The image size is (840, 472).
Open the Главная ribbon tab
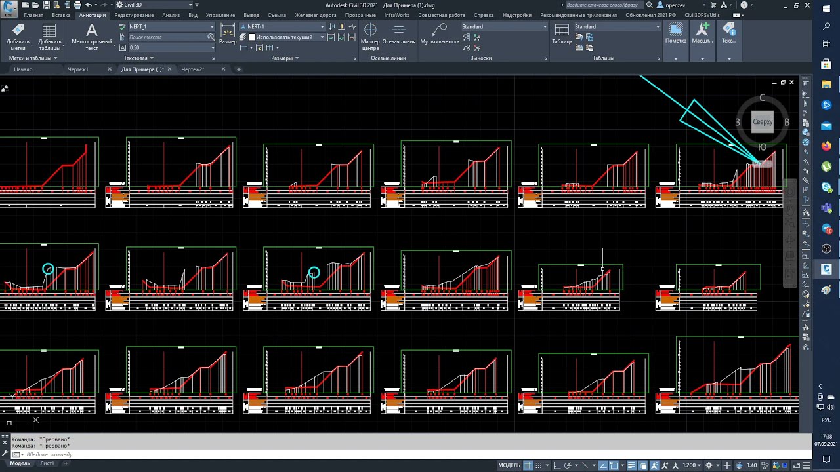[33, 15]
